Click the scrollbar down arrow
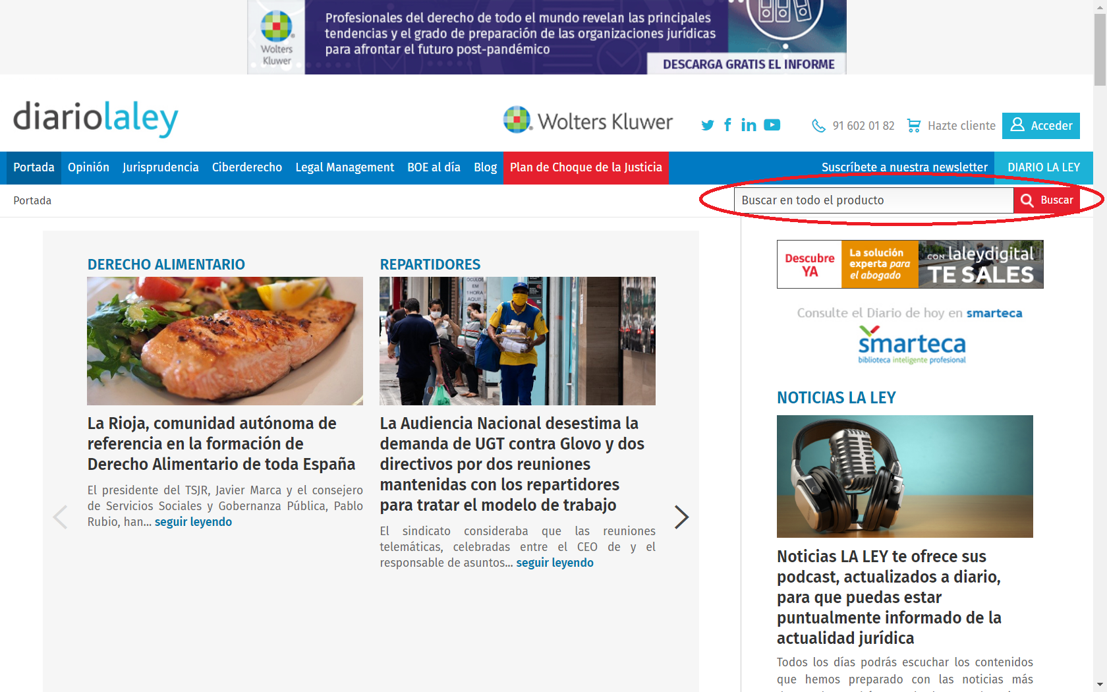 pos(1100,685)
